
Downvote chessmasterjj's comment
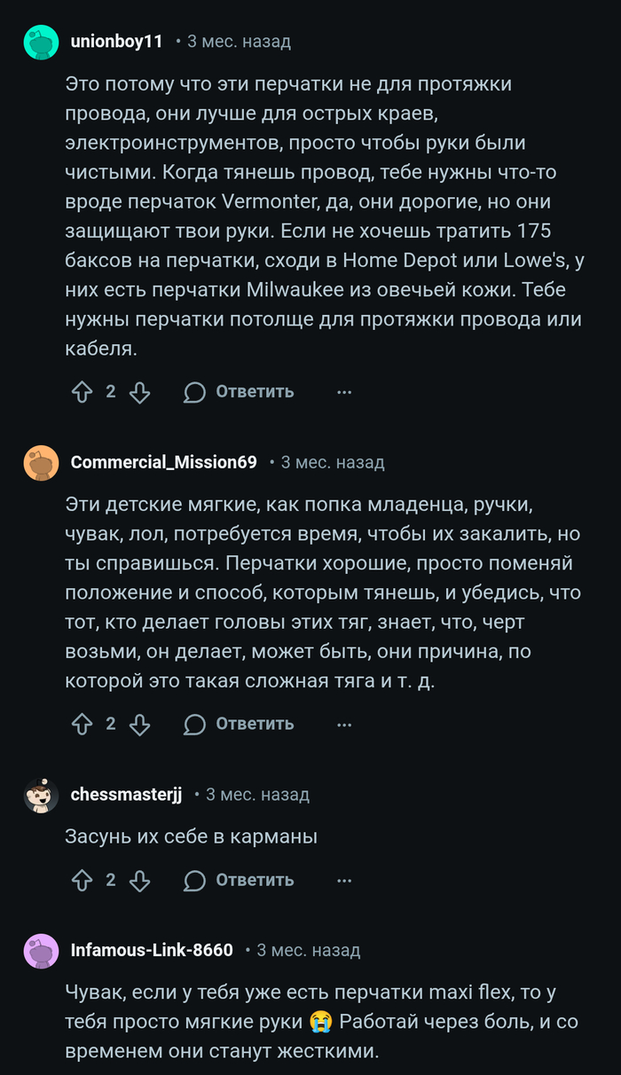coord(139,880)
